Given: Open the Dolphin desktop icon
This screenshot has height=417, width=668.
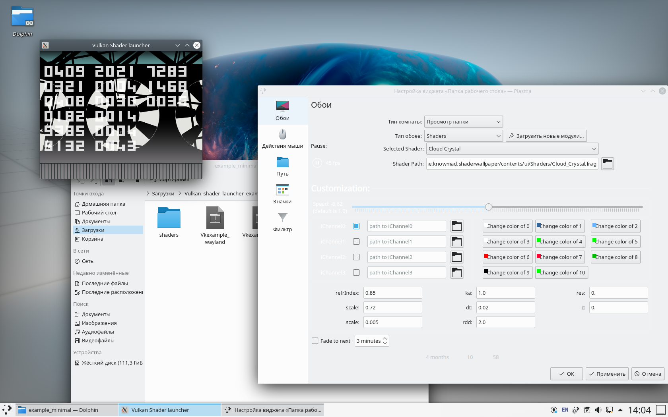Looking at the screenshot, I should pos(22,22).
